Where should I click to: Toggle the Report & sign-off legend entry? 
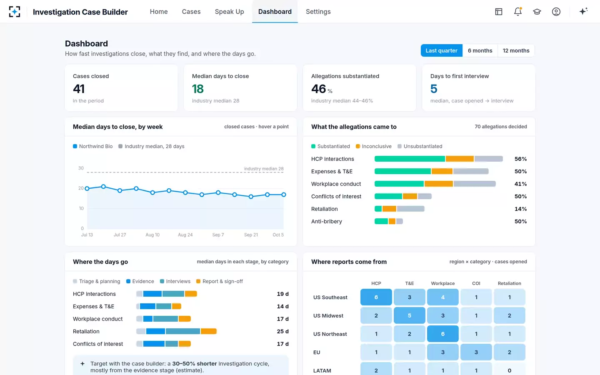[220, 281]
